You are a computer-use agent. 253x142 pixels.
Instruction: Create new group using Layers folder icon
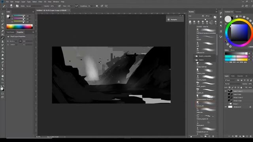coord(244,136)
